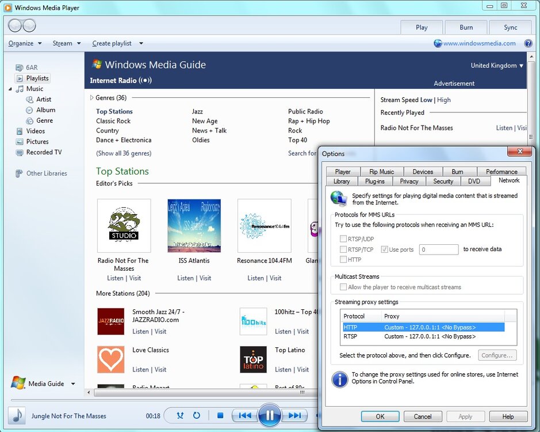Image resolution: width=540 pixels, height=432 pixels.
Task: Click Help in the Options dialog
Action: pyautogui.click(x=508, y=416)
